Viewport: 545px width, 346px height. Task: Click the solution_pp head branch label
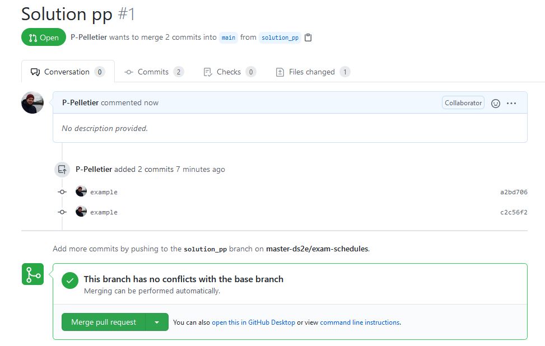pyautogui.click(x=280, y=38)
